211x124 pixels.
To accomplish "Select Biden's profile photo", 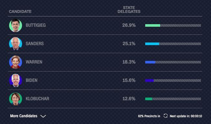I will pos(16,81).
